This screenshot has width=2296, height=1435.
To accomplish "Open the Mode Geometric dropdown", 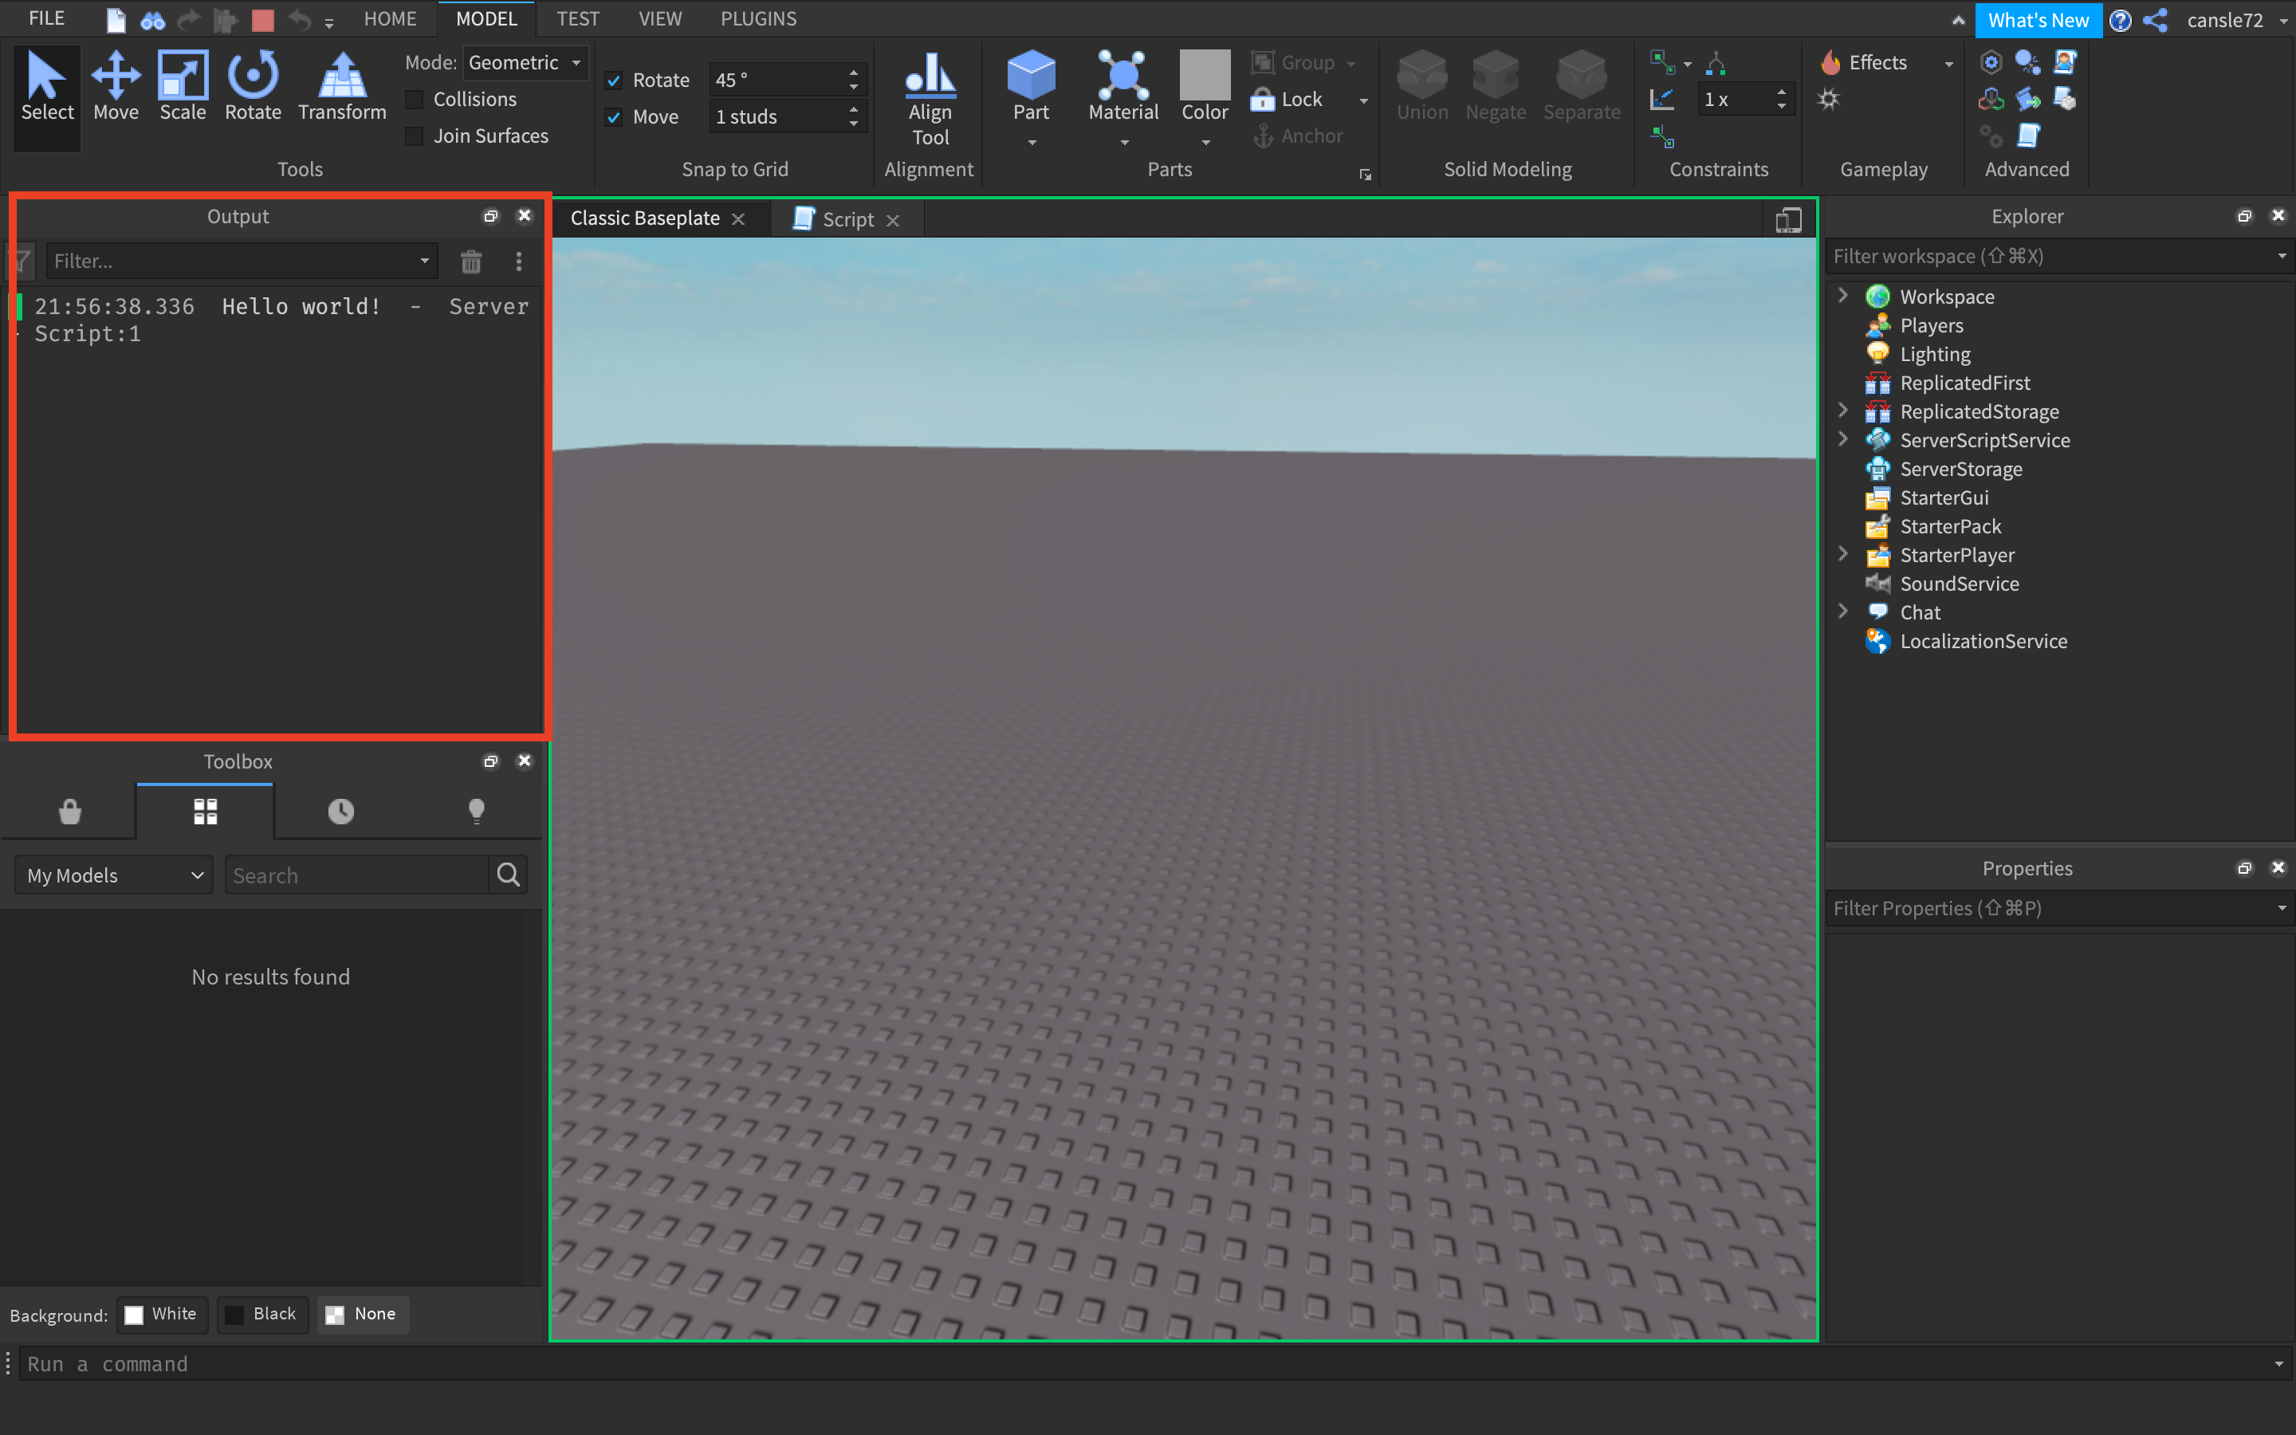I will 525,63.
